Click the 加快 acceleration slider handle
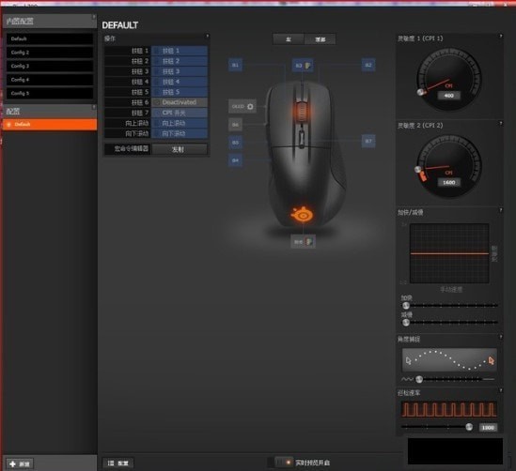 pyautogui.click(x=406, y=306)
